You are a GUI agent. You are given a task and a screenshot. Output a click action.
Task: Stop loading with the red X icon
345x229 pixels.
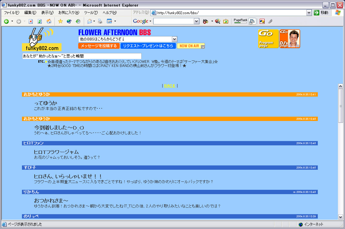[31, 21]
